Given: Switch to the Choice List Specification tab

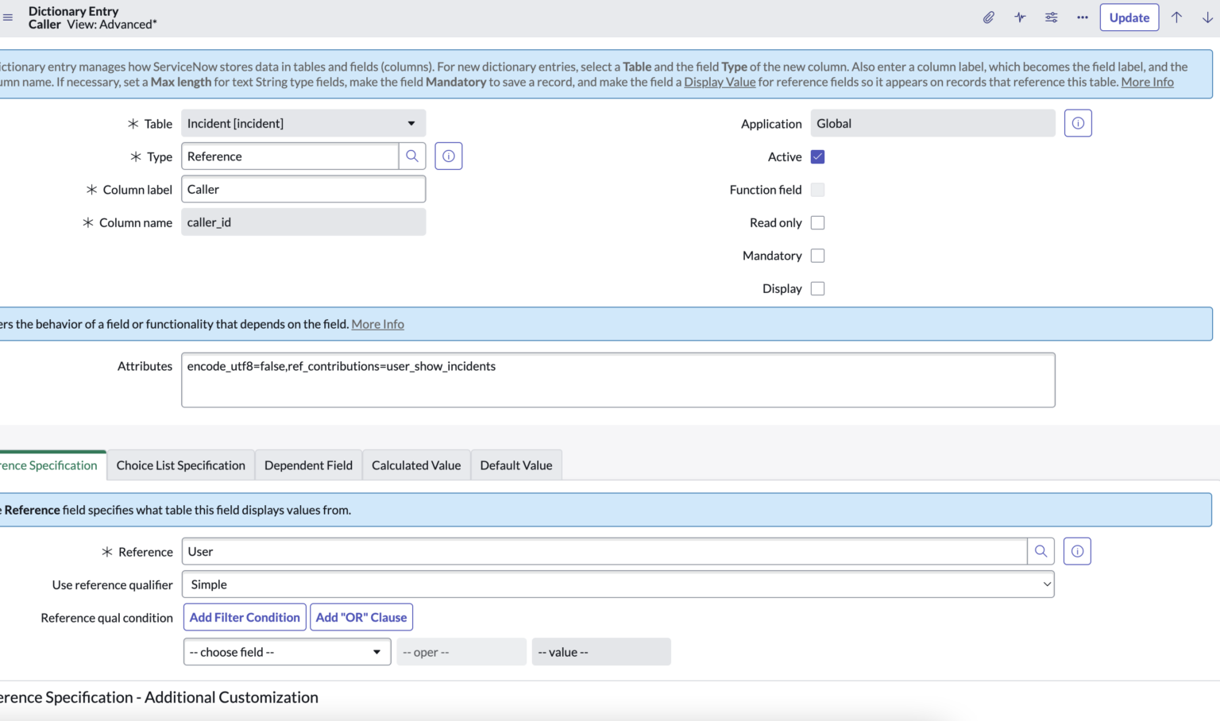Looking at the screenshot, I should 180,465.
